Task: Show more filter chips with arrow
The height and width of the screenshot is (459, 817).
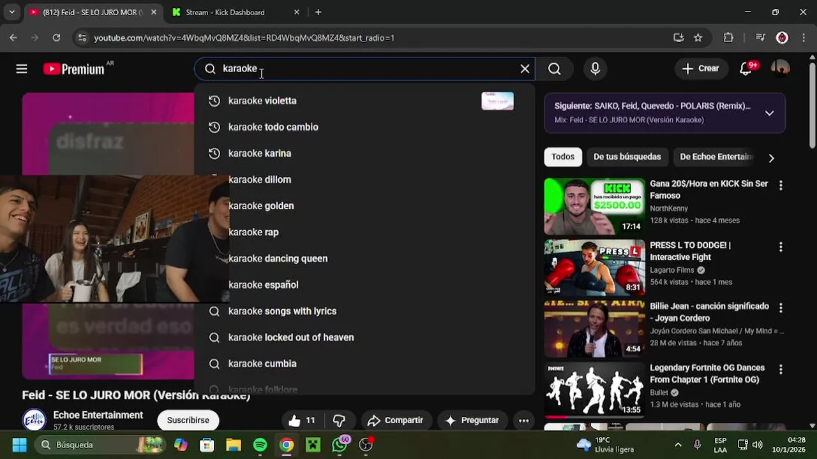Action: click(x=771, y=158)
